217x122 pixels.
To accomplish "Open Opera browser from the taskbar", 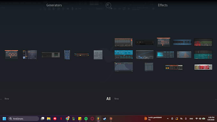I will (x=92, y=118).
